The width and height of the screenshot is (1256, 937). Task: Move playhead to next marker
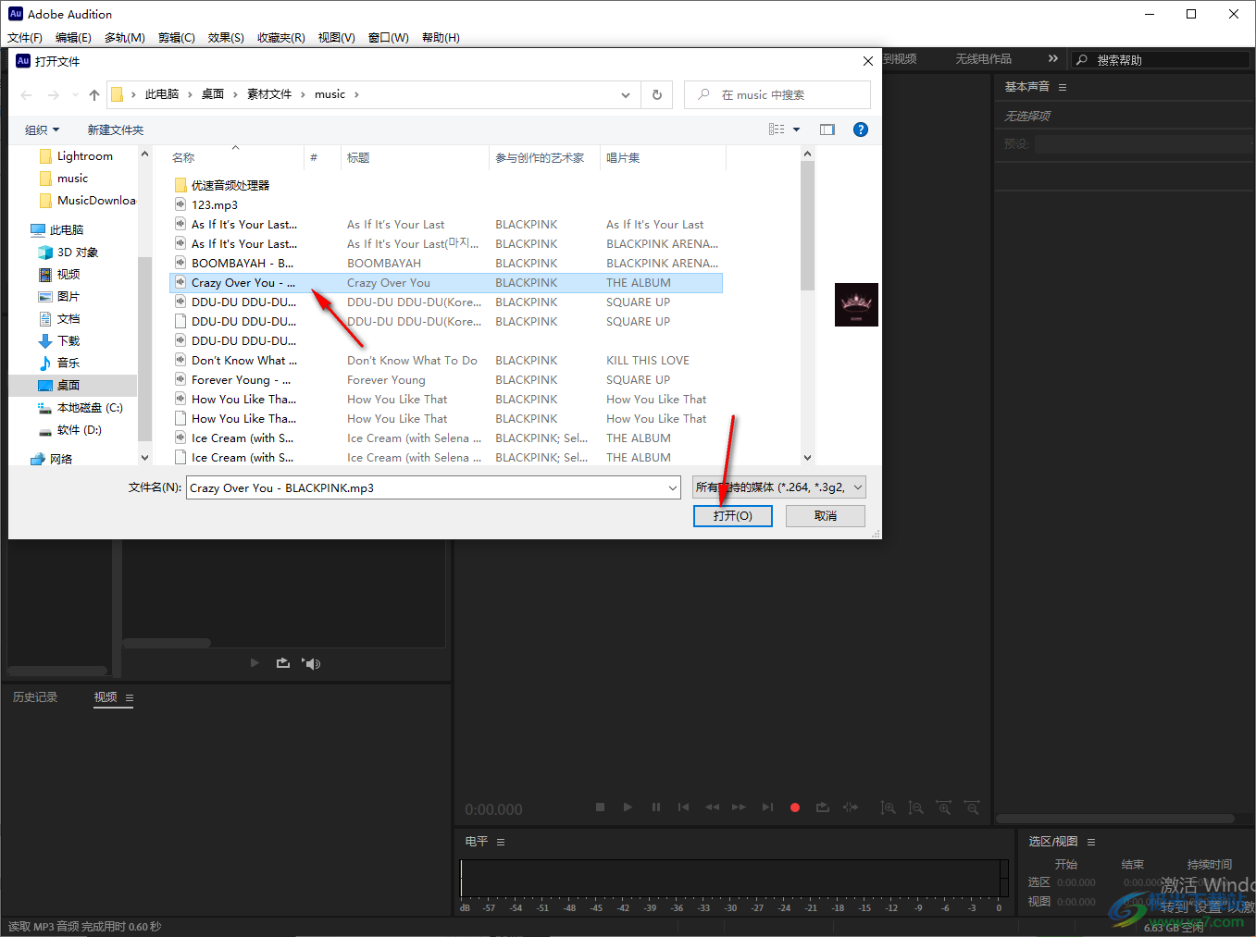point(767,808)
